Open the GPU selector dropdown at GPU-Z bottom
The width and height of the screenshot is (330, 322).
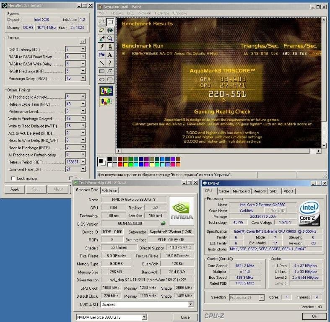coord(144,317)
